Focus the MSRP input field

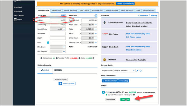58,38
